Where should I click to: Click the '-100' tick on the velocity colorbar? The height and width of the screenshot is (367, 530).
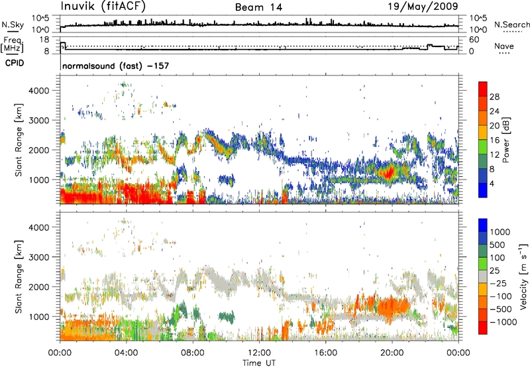[501, 296]
